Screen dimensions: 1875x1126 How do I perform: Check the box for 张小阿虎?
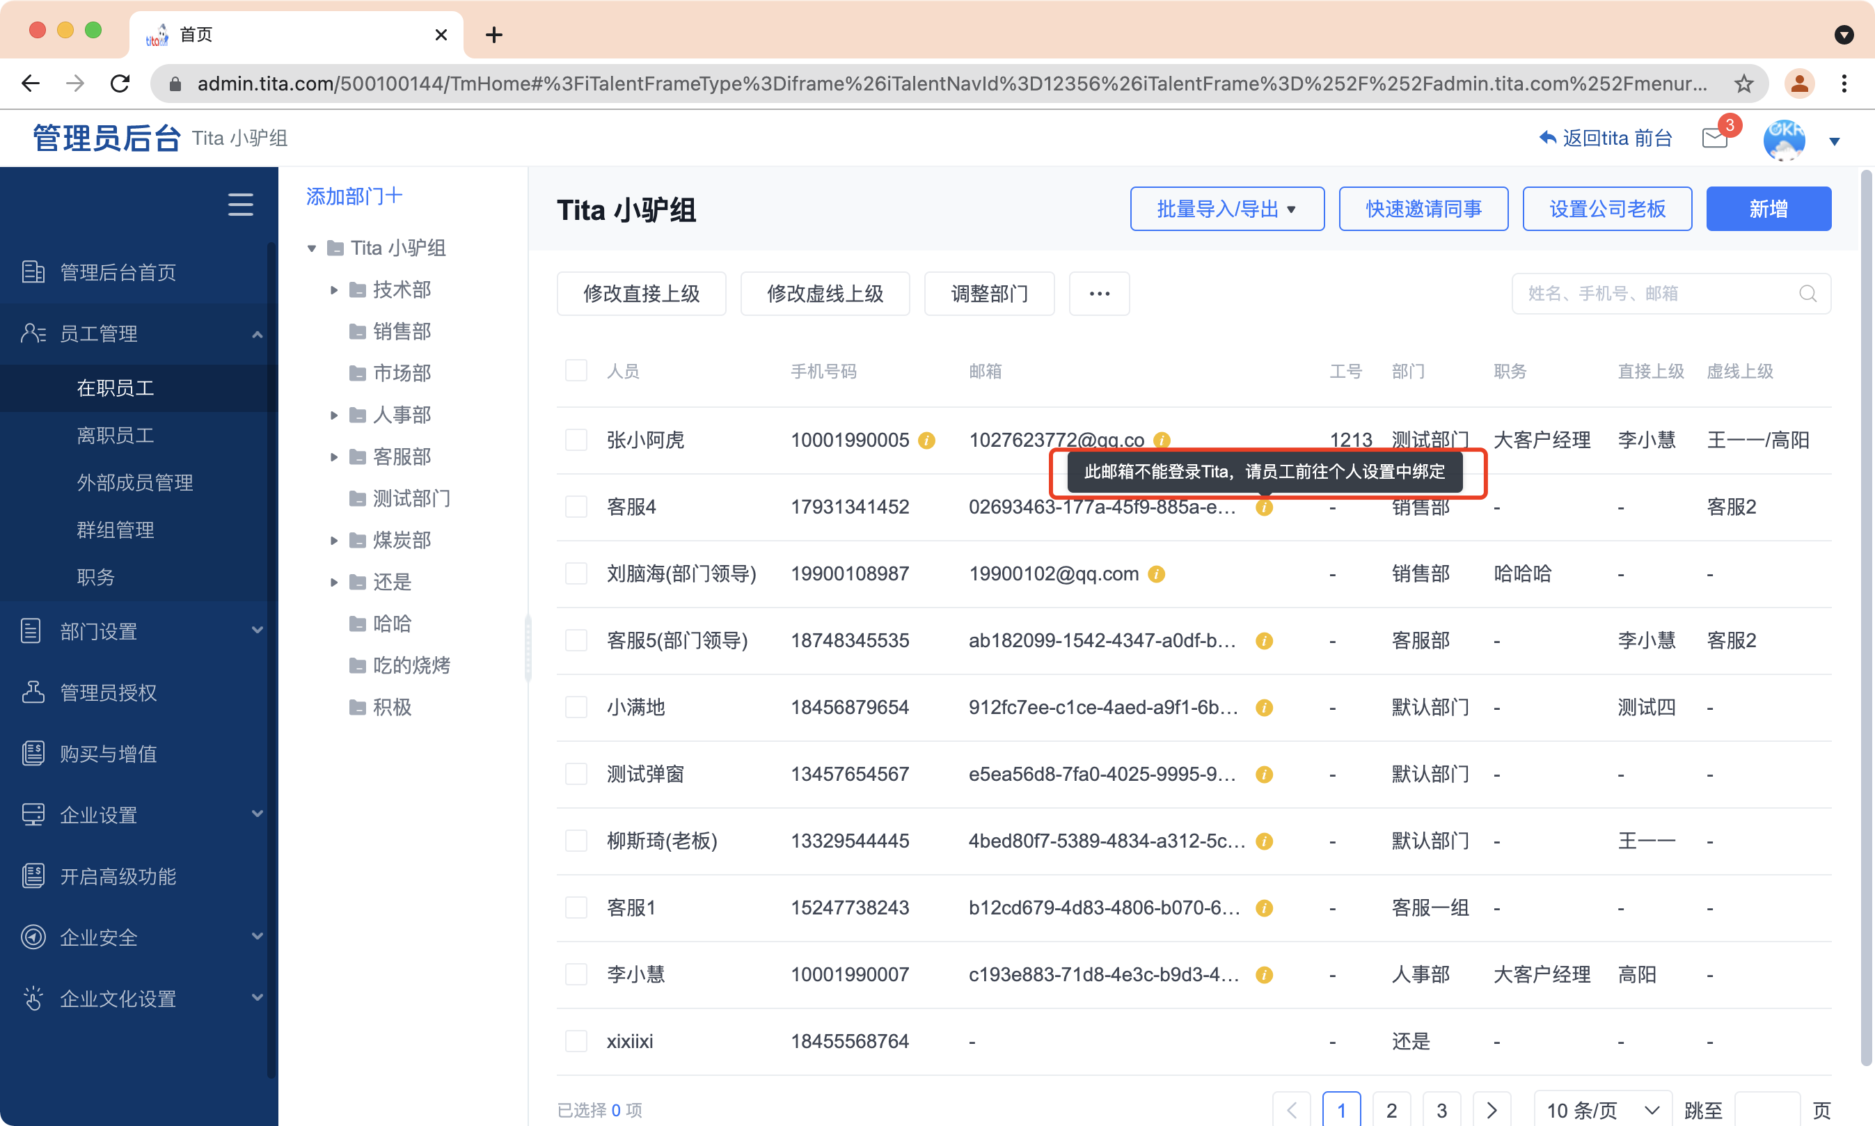point(576,440)
